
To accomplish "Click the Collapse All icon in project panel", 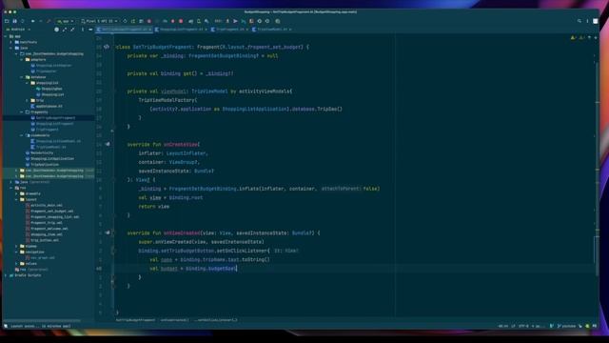I will click(x=72, y=30).
